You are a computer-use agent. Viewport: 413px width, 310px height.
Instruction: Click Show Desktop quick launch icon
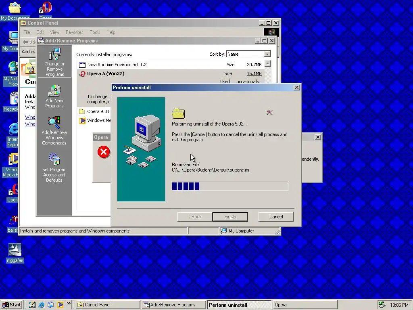tap(32, 305)
